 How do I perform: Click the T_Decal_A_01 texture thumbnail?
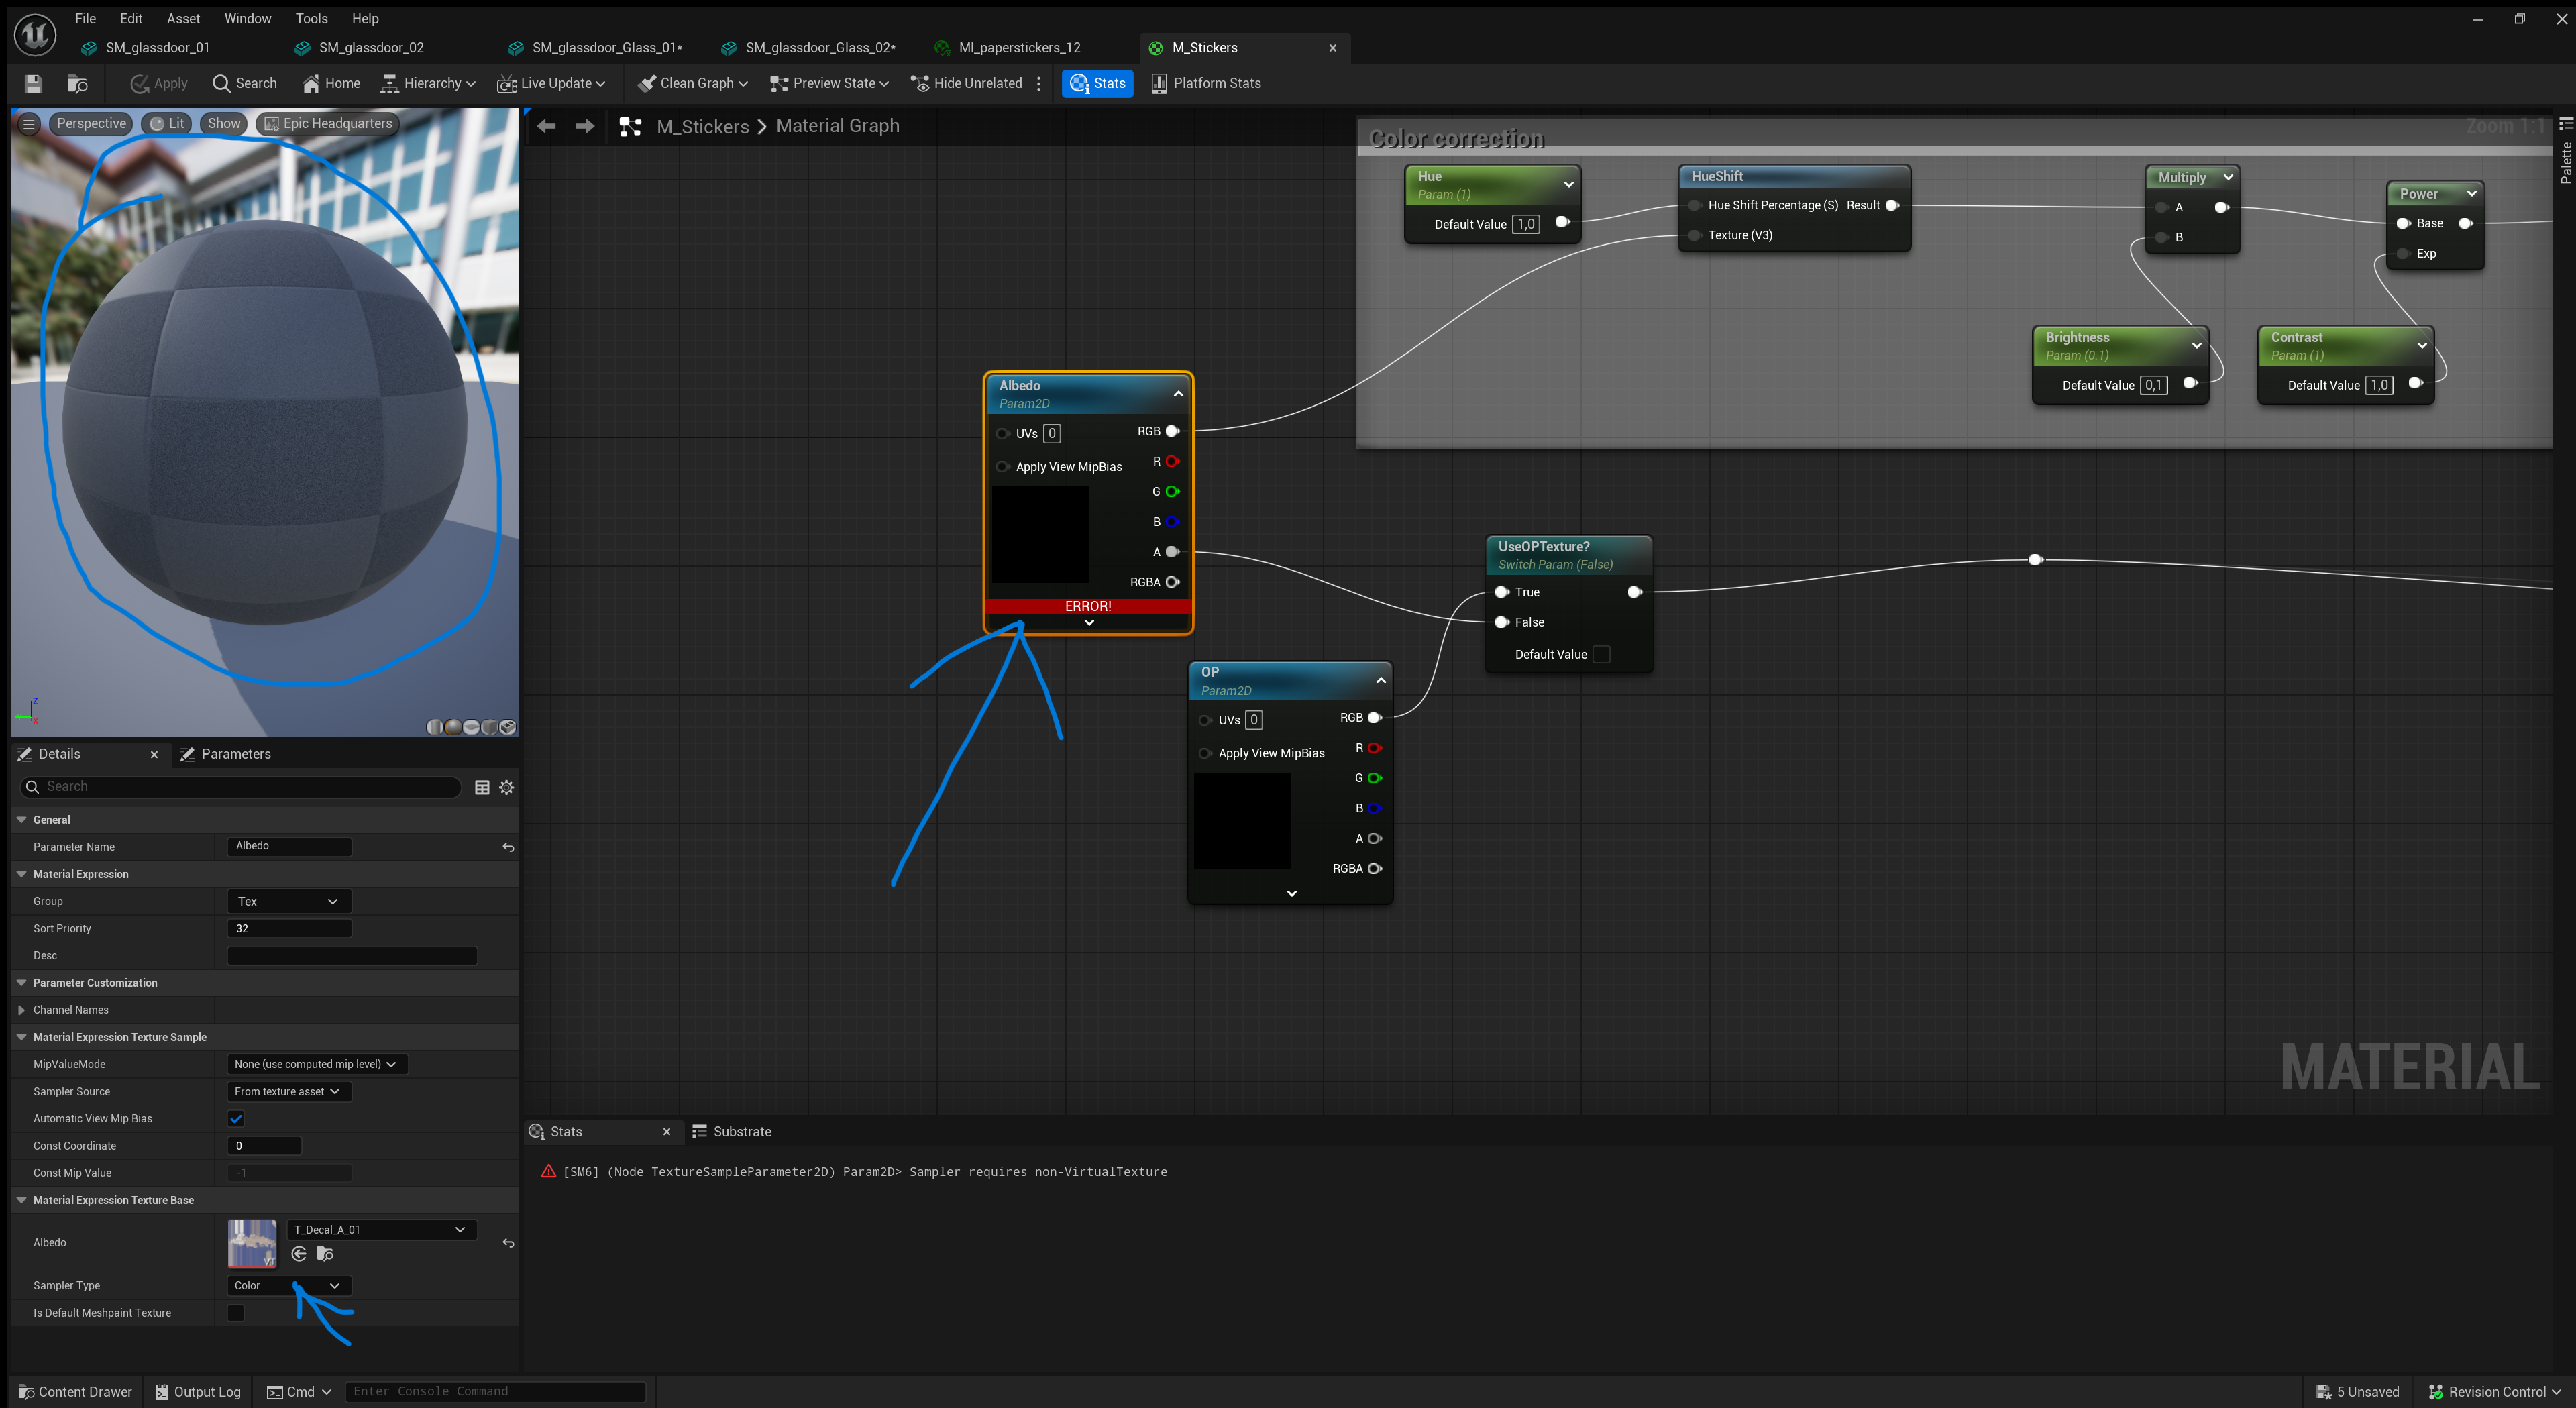pyautogui.click(x=252, y=1243)
